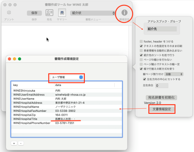The height and width of the screenshot is (152, 194).
Task: Toggle 左右方向の中心にセットする checkbox
Action: tap(144, 79)
